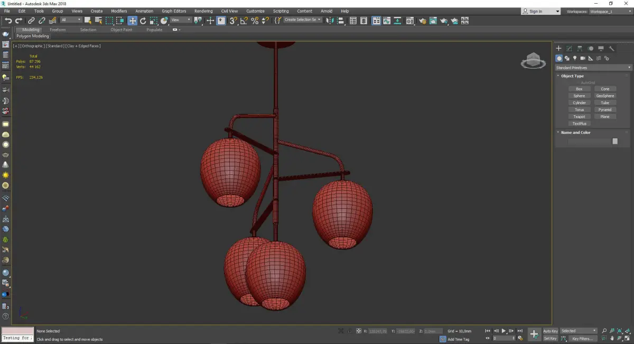Click the current frame number field
634x344 pixels.
pyautogui.click(x=504, y=338)
